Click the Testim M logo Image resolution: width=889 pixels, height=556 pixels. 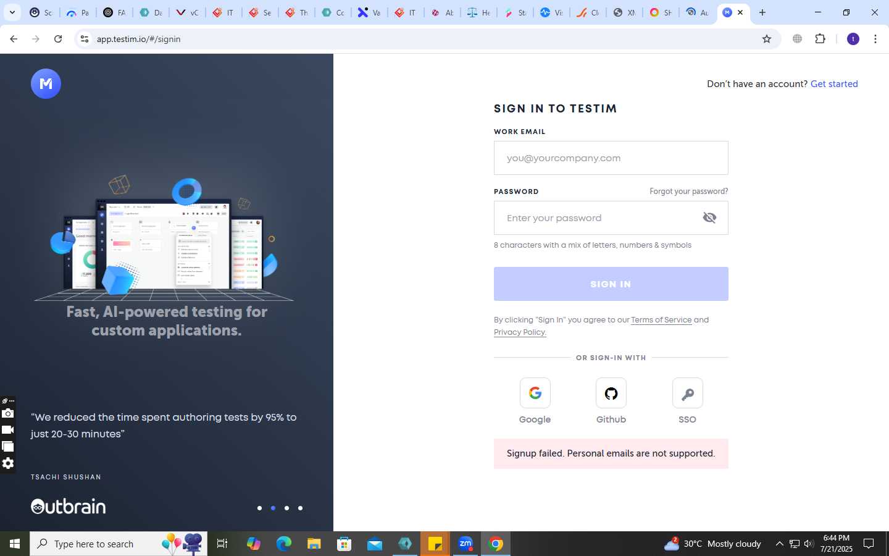coord(46,83)
